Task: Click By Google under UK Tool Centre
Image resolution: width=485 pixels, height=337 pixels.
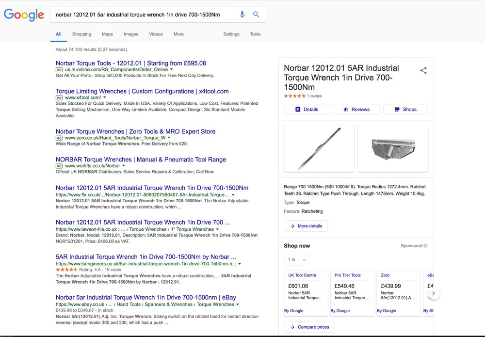Action: click(293, 311)
